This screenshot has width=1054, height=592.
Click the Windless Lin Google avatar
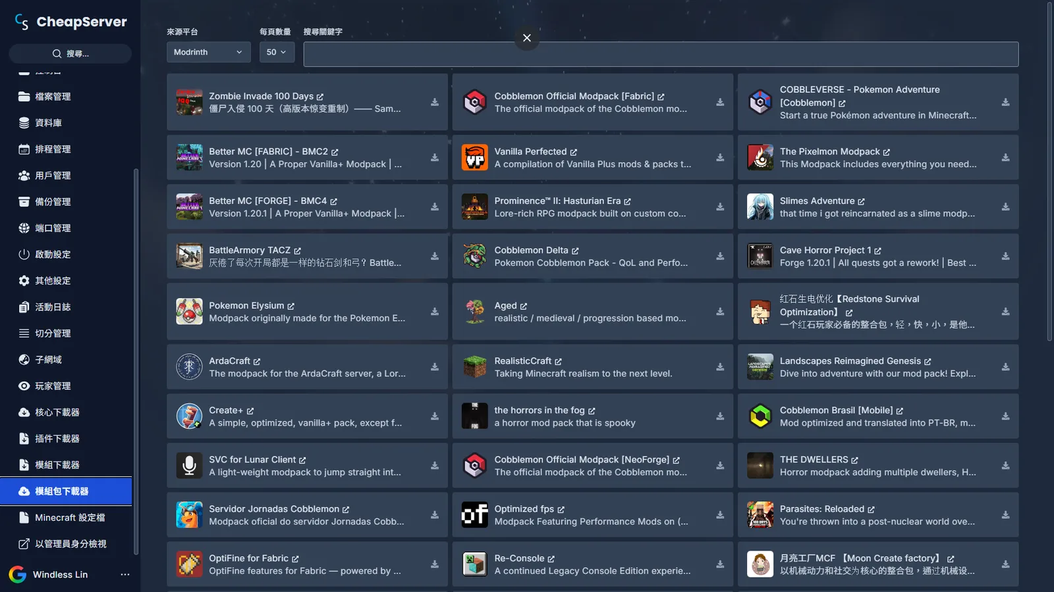(18, 575)
